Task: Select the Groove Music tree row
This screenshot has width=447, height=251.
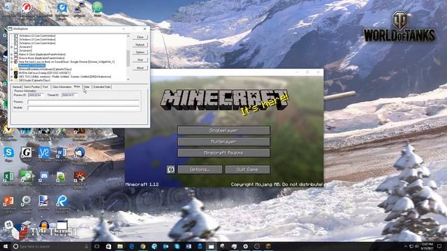Action: click(41, 58)
